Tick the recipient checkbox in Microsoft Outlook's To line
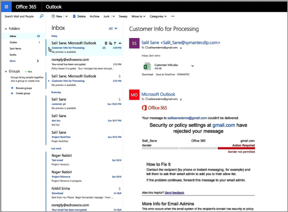 click(146, 99)
